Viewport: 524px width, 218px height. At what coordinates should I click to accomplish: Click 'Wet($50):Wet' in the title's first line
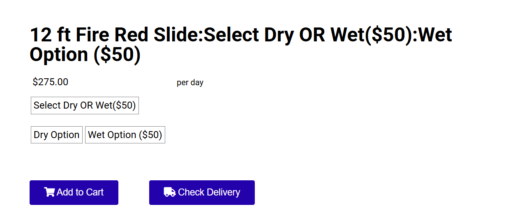click(x=391, y=35)
